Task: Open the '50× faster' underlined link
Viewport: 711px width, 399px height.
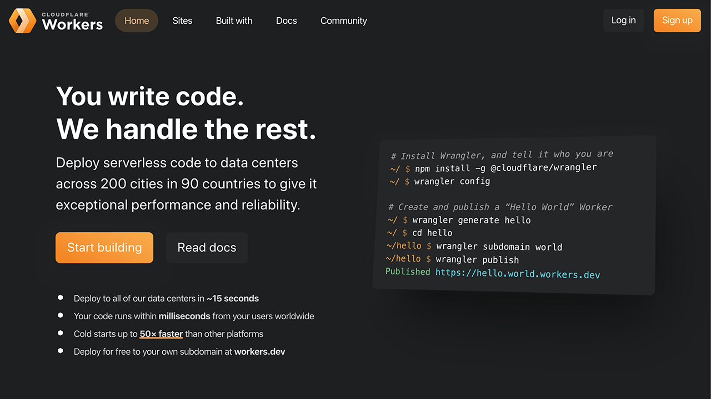Action: point(161,334)
